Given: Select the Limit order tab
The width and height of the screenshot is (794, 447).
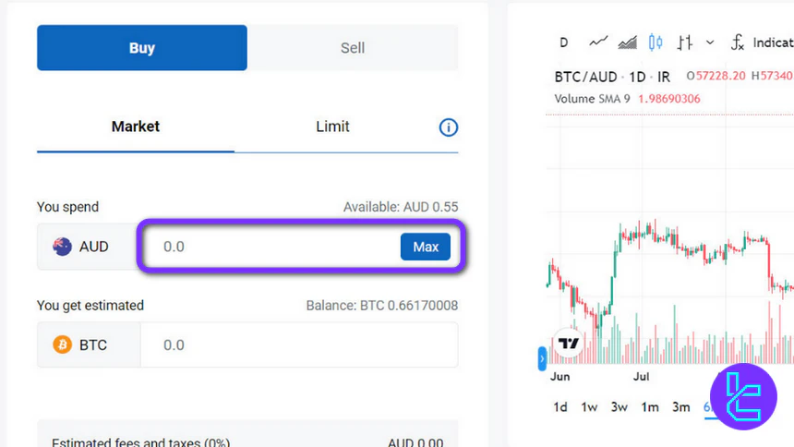Looking at the screenshot, I should 332,127.
